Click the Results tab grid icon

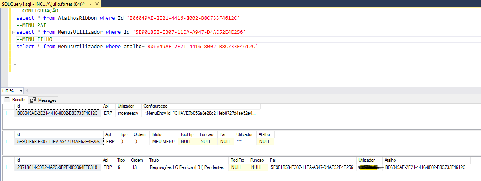coord(7,100)
